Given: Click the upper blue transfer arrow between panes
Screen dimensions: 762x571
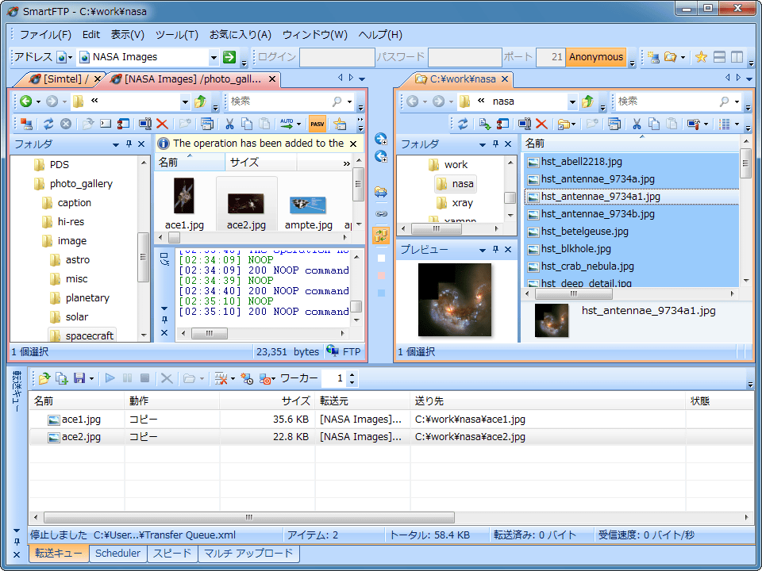Looking at the screenshot, I should pos(381,140).
